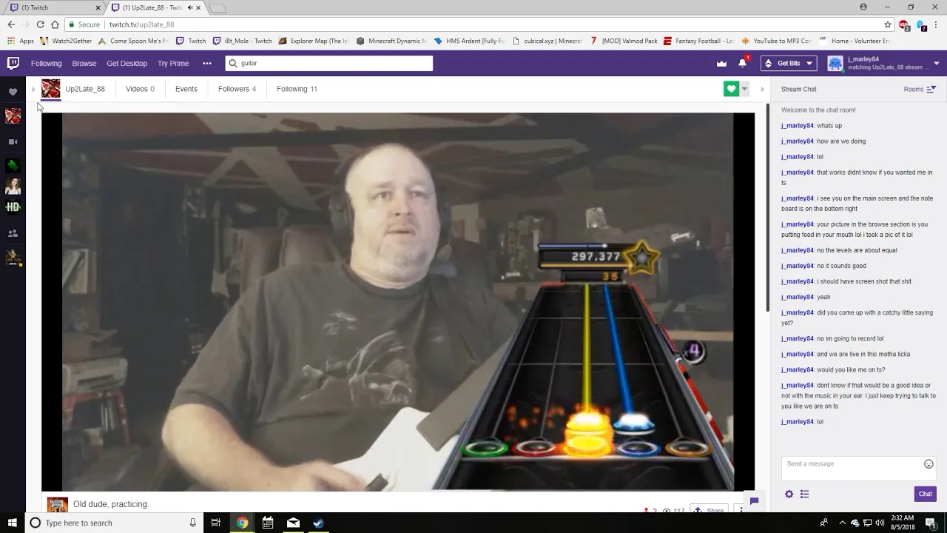The image size is (947, 533).
Task: Switch to the first Twitch browser tab
Action: point(52,8)
